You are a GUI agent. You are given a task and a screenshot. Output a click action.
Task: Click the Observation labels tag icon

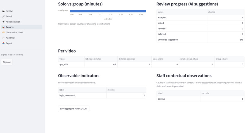(3, 32)
